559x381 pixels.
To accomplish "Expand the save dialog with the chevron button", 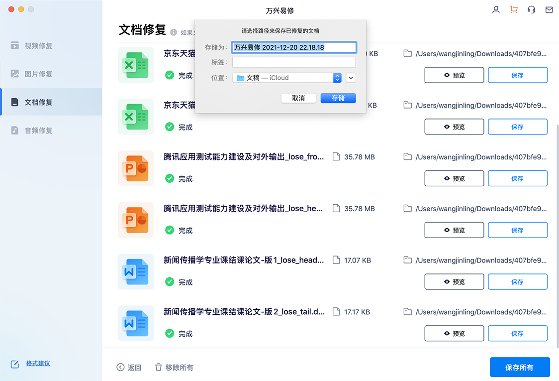I will pyautogui.click(x=351, y=78).
